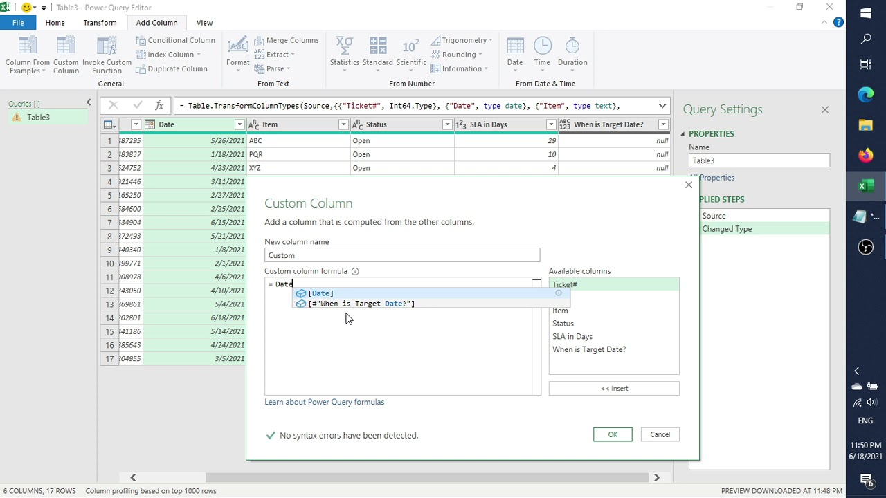The height and width of the screenshot is (498, 886).
Task: Click the << Insert button
Action: coord(614,389)
